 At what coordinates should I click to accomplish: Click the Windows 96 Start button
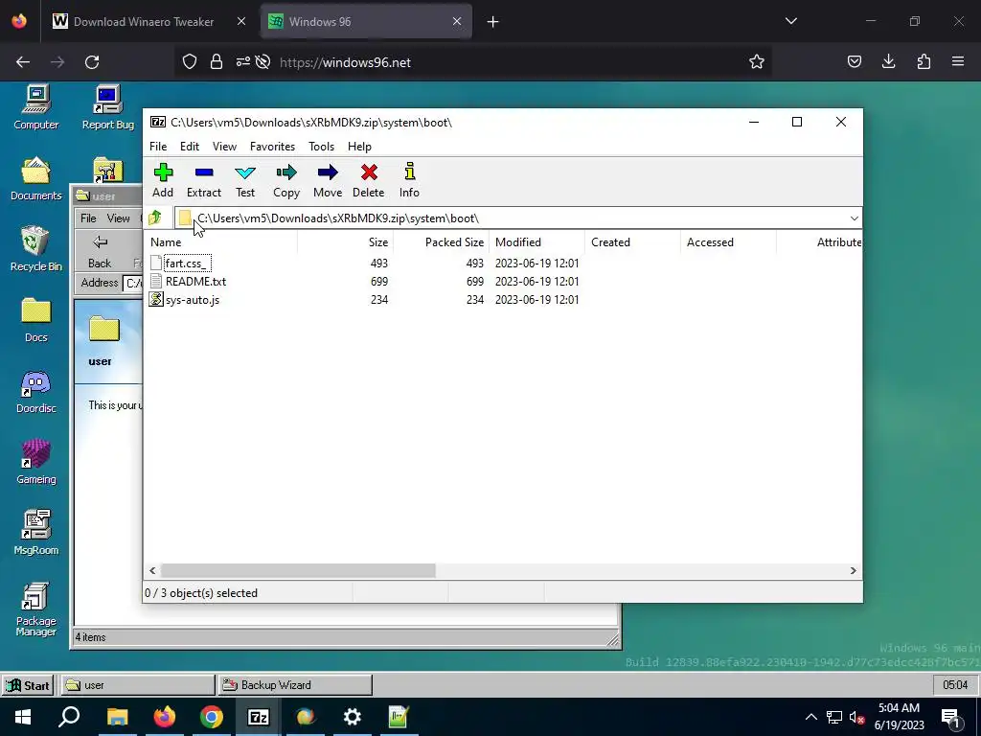tap(28, 685)
